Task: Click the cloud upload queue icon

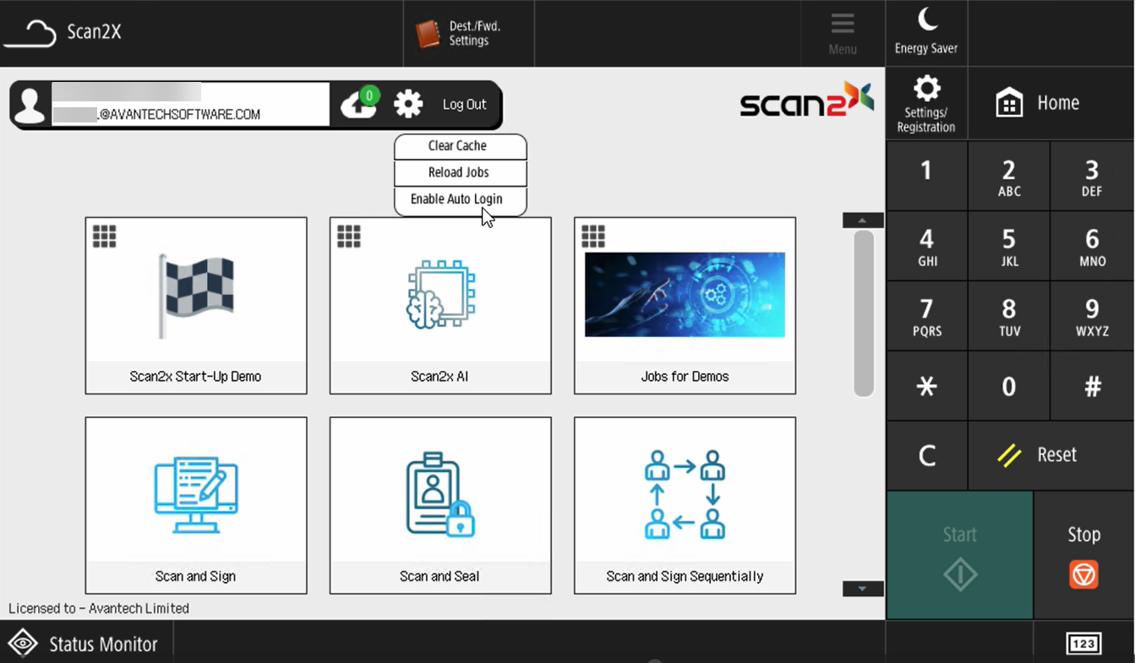Action: [x=359, y=105]
